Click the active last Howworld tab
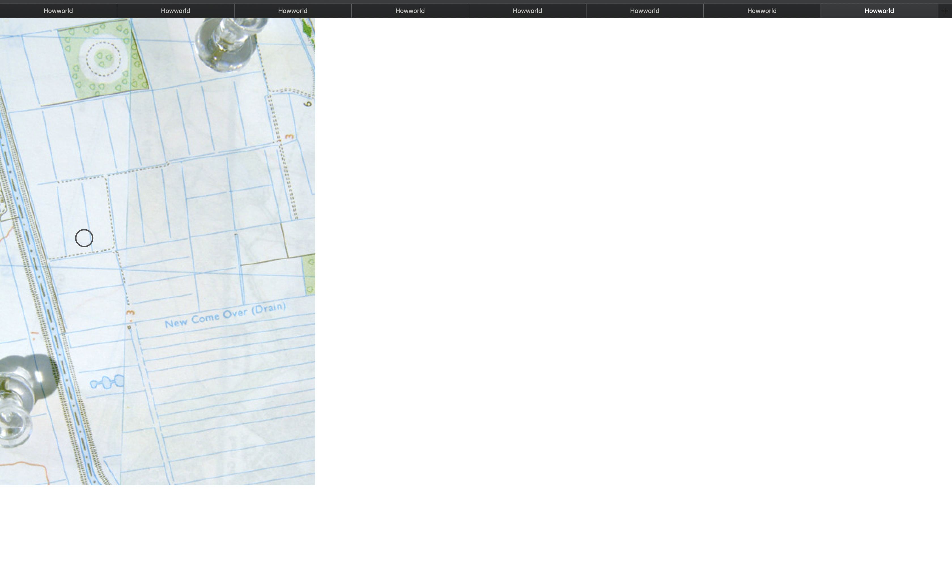This screenshot has width=952, height=577. pos(879,11)
